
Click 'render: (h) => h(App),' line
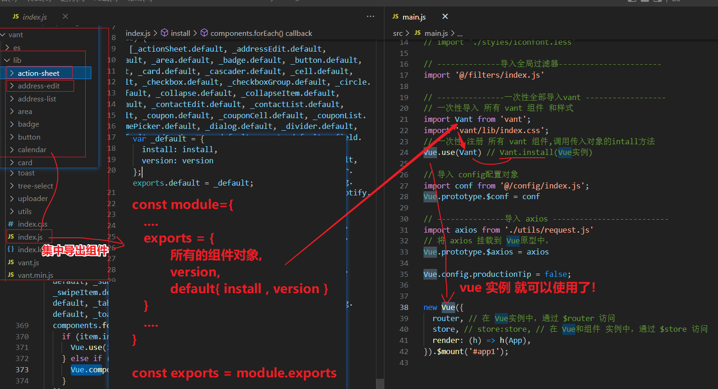[x=481, y=340]
